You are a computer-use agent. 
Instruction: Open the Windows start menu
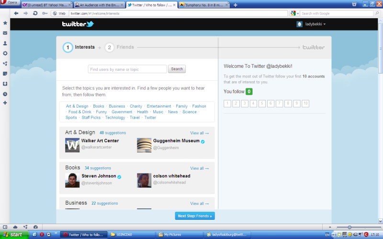[x=14, y=235]
